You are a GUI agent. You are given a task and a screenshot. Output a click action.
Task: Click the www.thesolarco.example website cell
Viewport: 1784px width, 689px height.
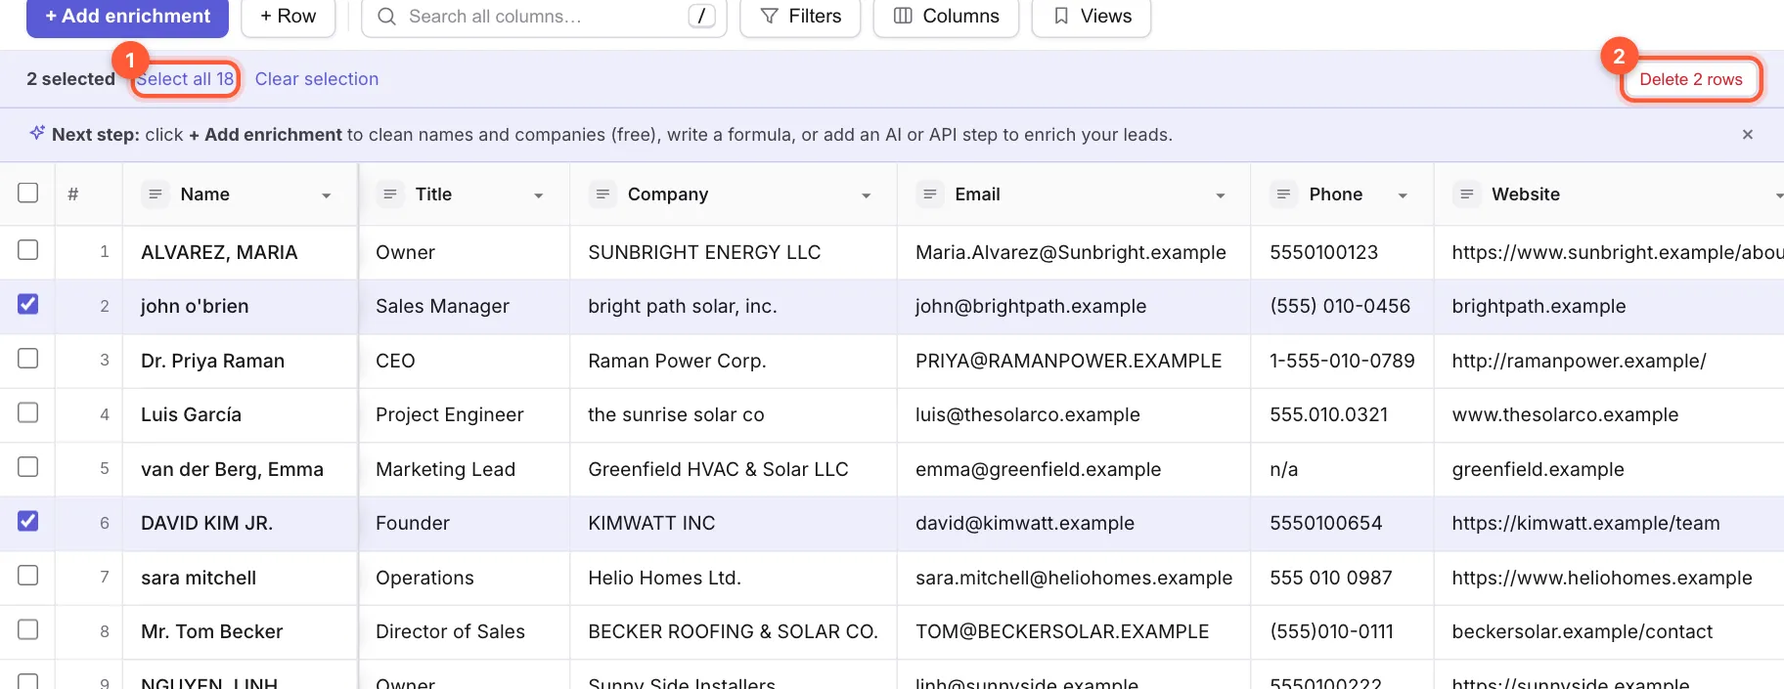tap(1609, 415)
